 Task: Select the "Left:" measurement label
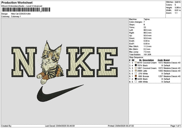click(x=131, y=30)
